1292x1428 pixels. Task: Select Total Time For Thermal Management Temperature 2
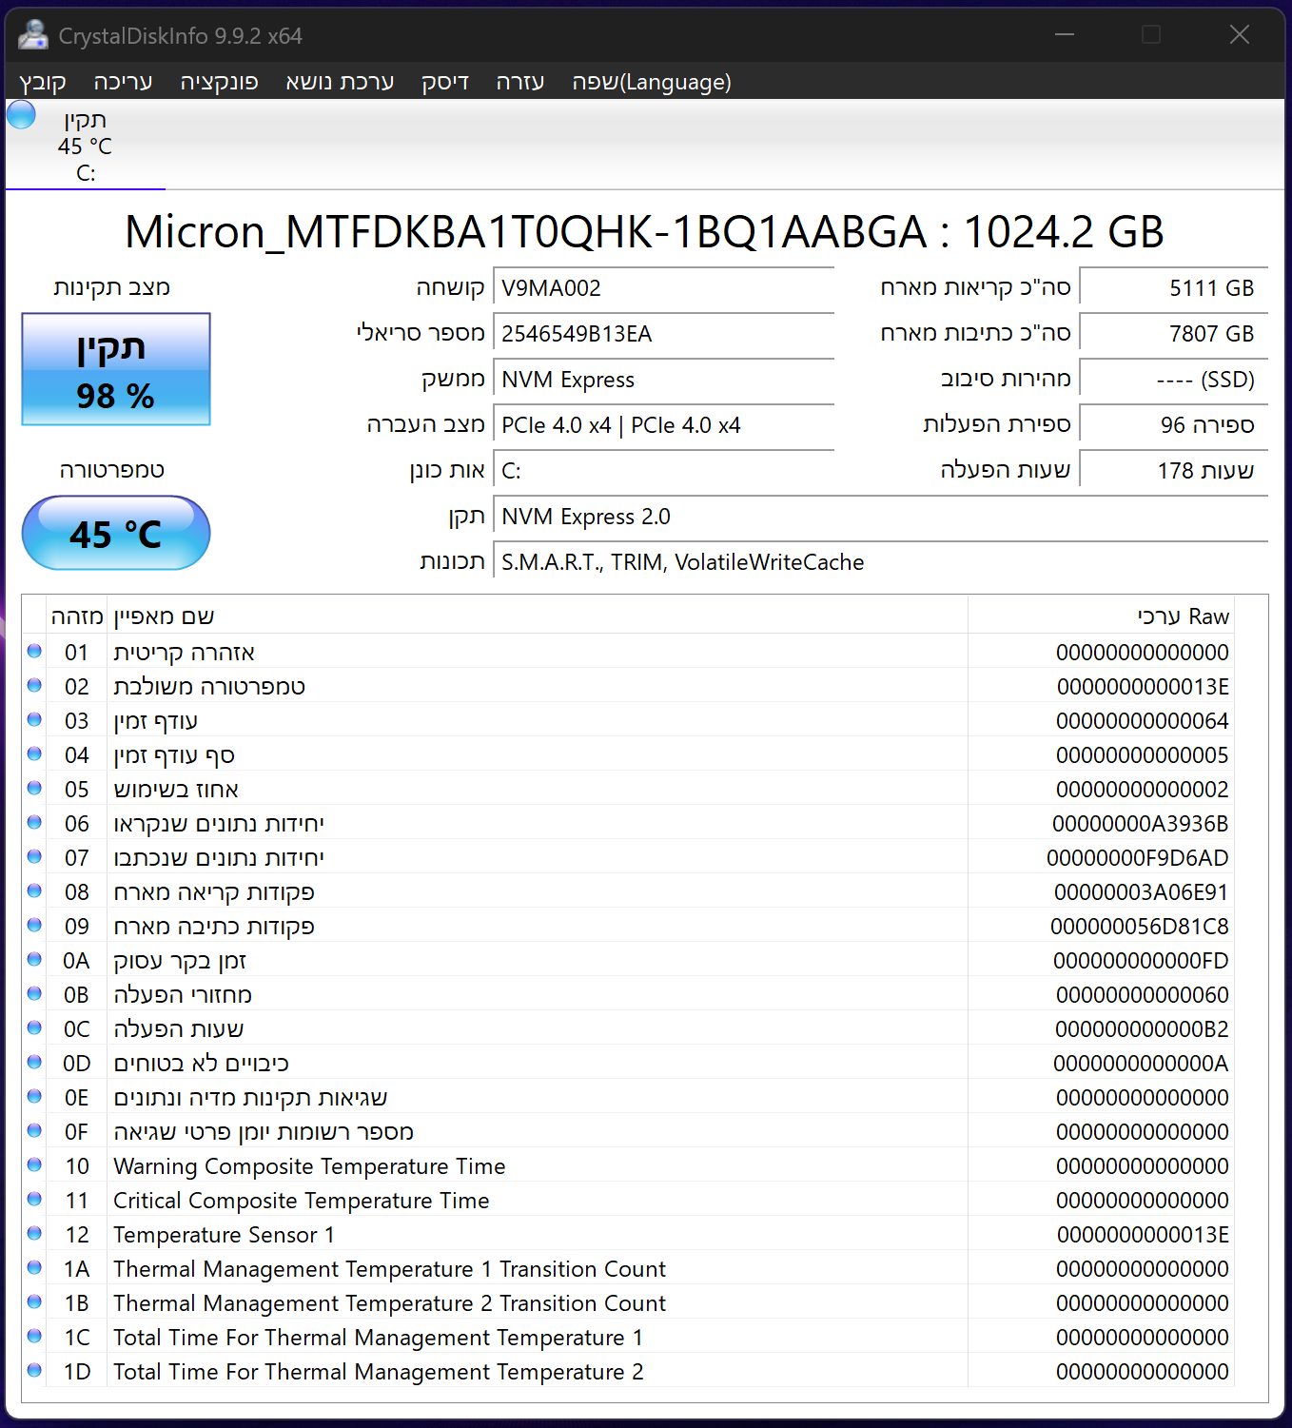point(379,1372)
